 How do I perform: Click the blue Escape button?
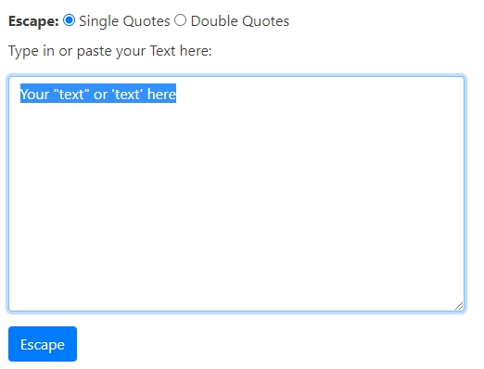coord(43,344)
